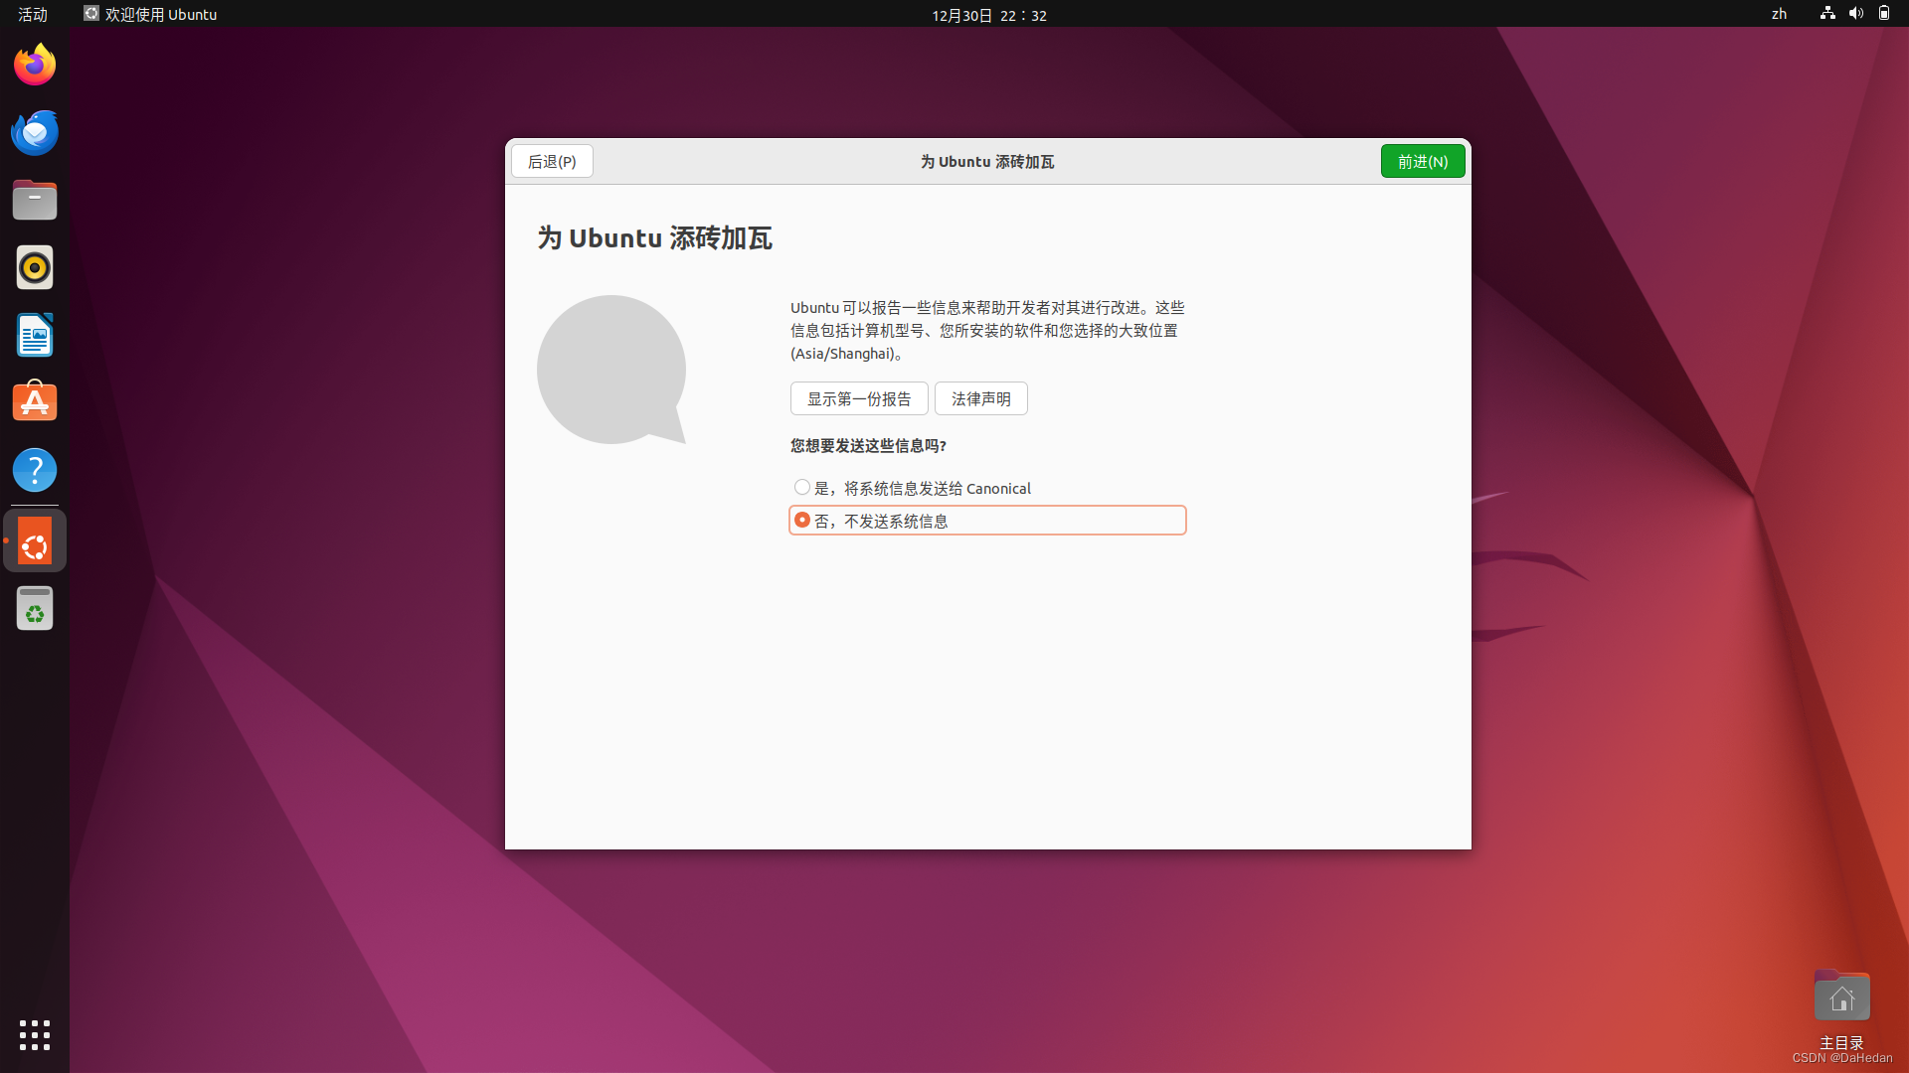Viewport: 1909px width, 1073px height.
Task: Open Show Applications grid
Action: (34, 1035)
